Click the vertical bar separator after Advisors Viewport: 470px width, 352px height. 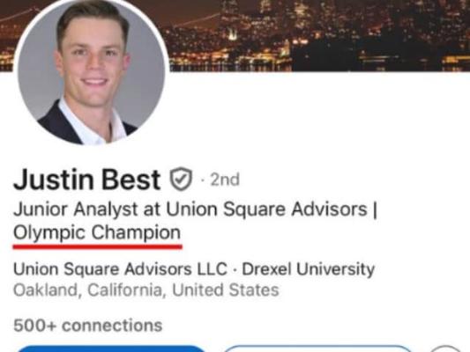(375, 209)
